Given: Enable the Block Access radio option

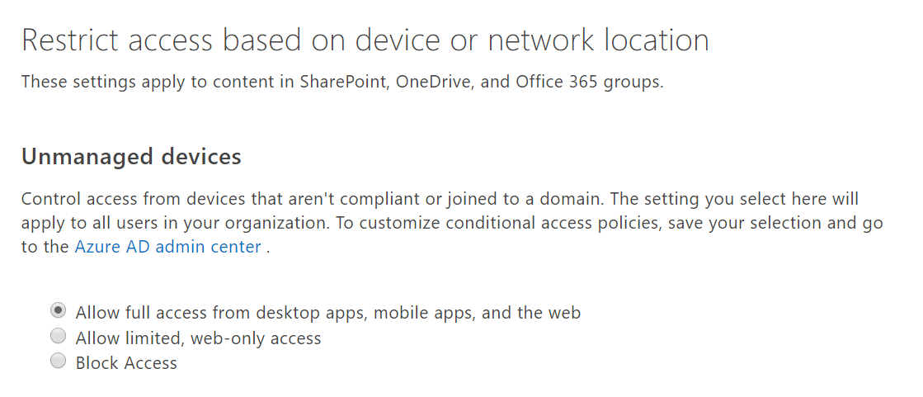Looking at the screenshot, I should (59, 361).
